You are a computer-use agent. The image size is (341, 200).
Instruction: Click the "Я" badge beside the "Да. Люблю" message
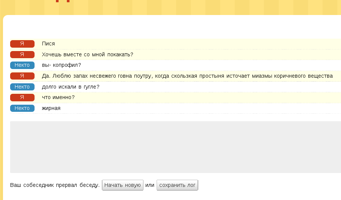[x=22, y=76]
